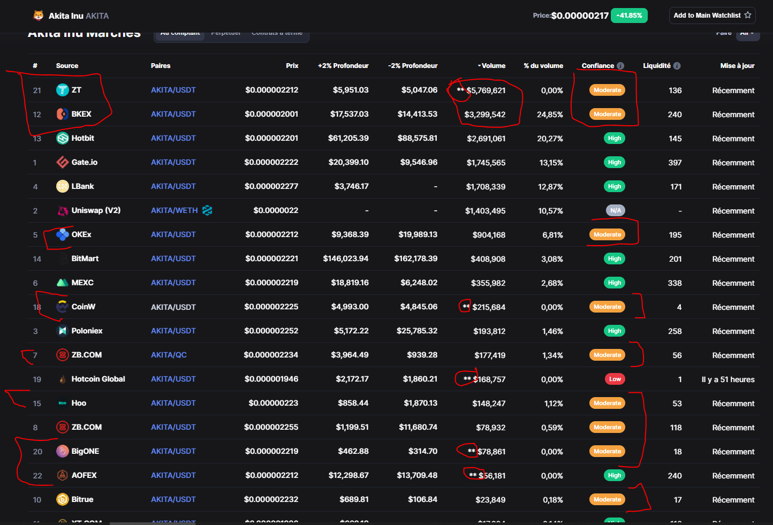Click price $0.00000223 in Hoo row
This screenshot has width=773, height=525.
pyautogui.click(x=274, y=403)
